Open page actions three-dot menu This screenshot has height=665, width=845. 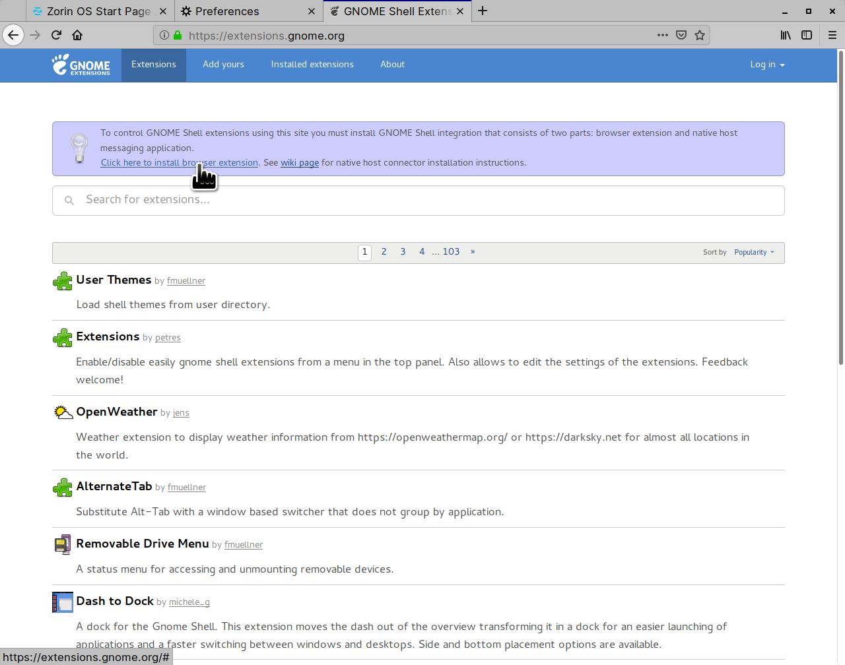coord(662,36)
